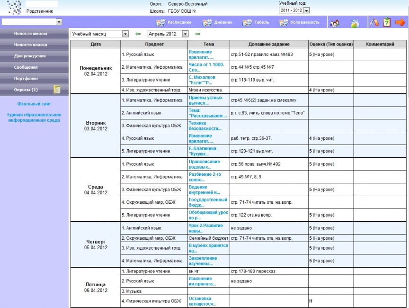Click the н absence mark on Friday
409x308 pixels.
click(x=311, y=301)
